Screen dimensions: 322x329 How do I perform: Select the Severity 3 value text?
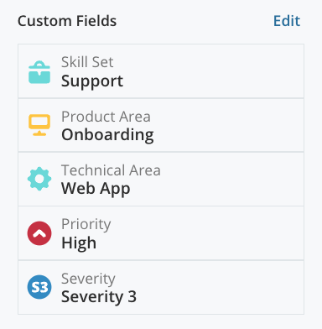(x=99, y=296)
